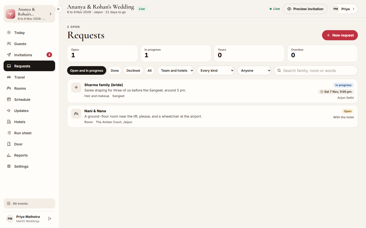Open the Every kind dropdown
The width and height of the screenshot is (366, 228).
216,70
